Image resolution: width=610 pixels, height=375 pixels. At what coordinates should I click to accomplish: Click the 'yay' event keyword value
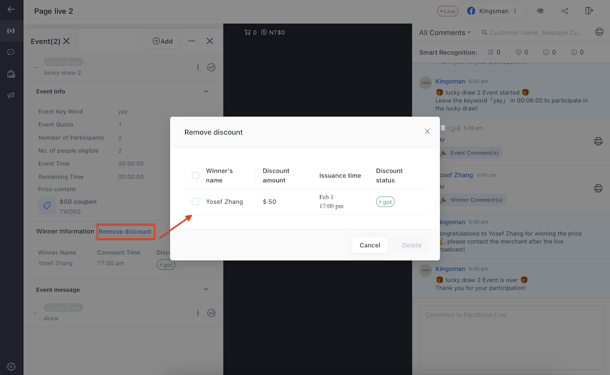(123, 111)
